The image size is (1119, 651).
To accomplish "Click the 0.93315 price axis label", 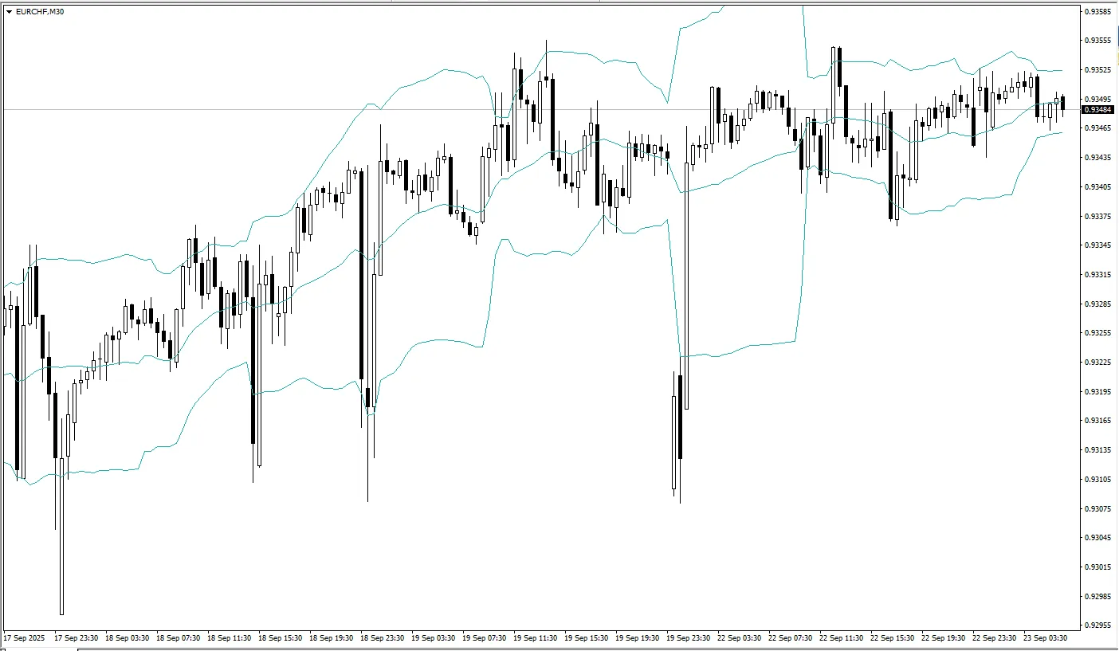I will [x=1099, y=274].
